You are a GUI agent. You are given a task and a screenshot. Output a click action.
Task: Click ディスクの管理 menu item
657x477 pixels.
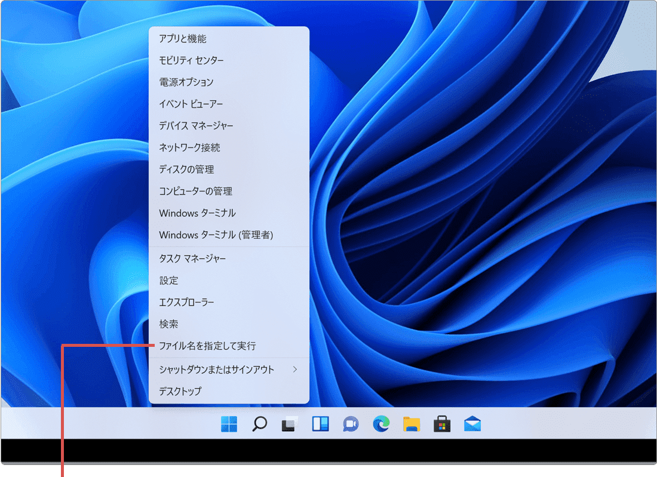[186, 170]
